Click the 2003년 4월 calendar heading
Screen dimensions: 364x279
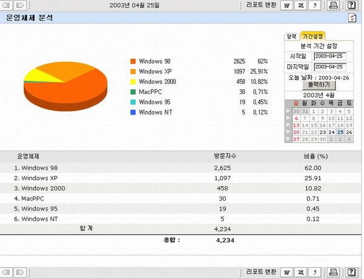(x=318, y=95)
